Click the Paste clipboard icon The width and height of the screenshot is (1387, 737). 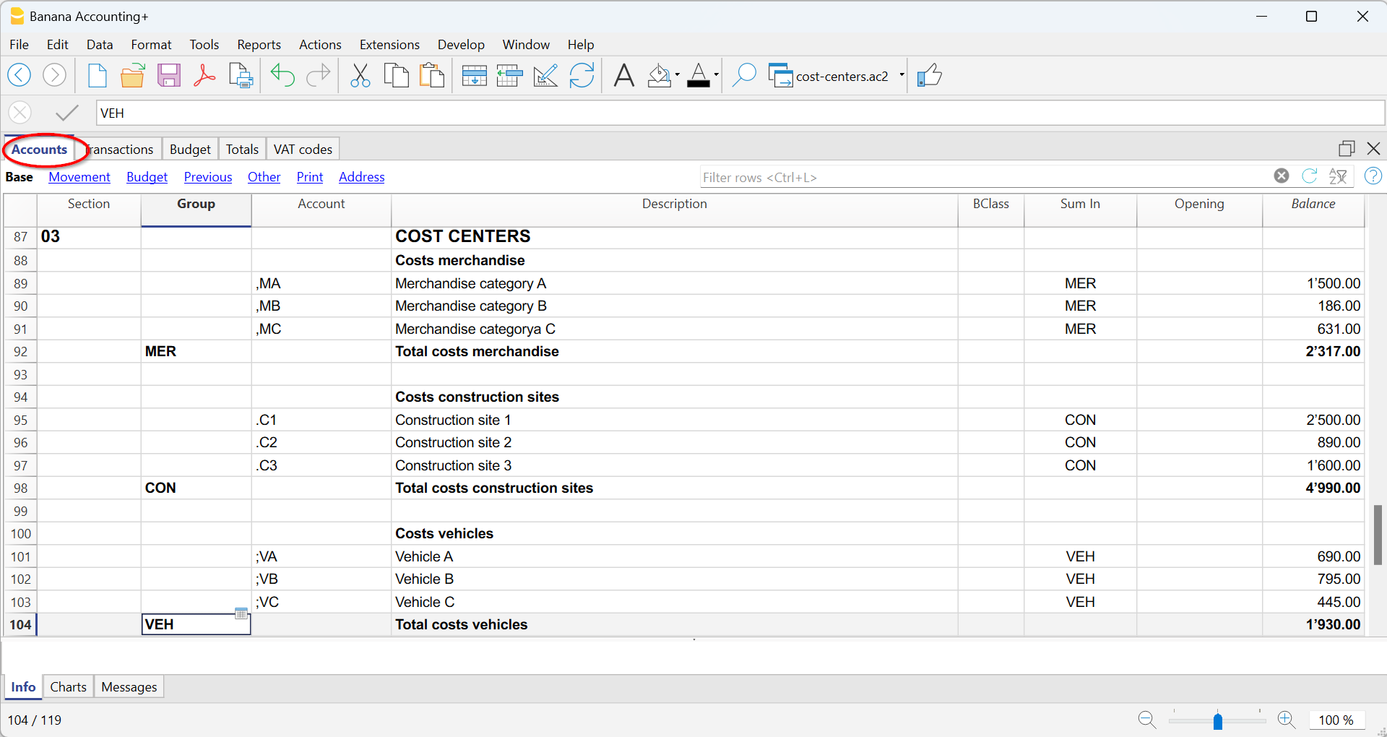coord(432,75)
